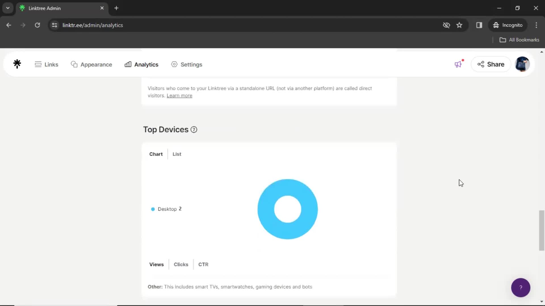
Task: Open the Analytics tab in navigation
Action: click(141, 65)
